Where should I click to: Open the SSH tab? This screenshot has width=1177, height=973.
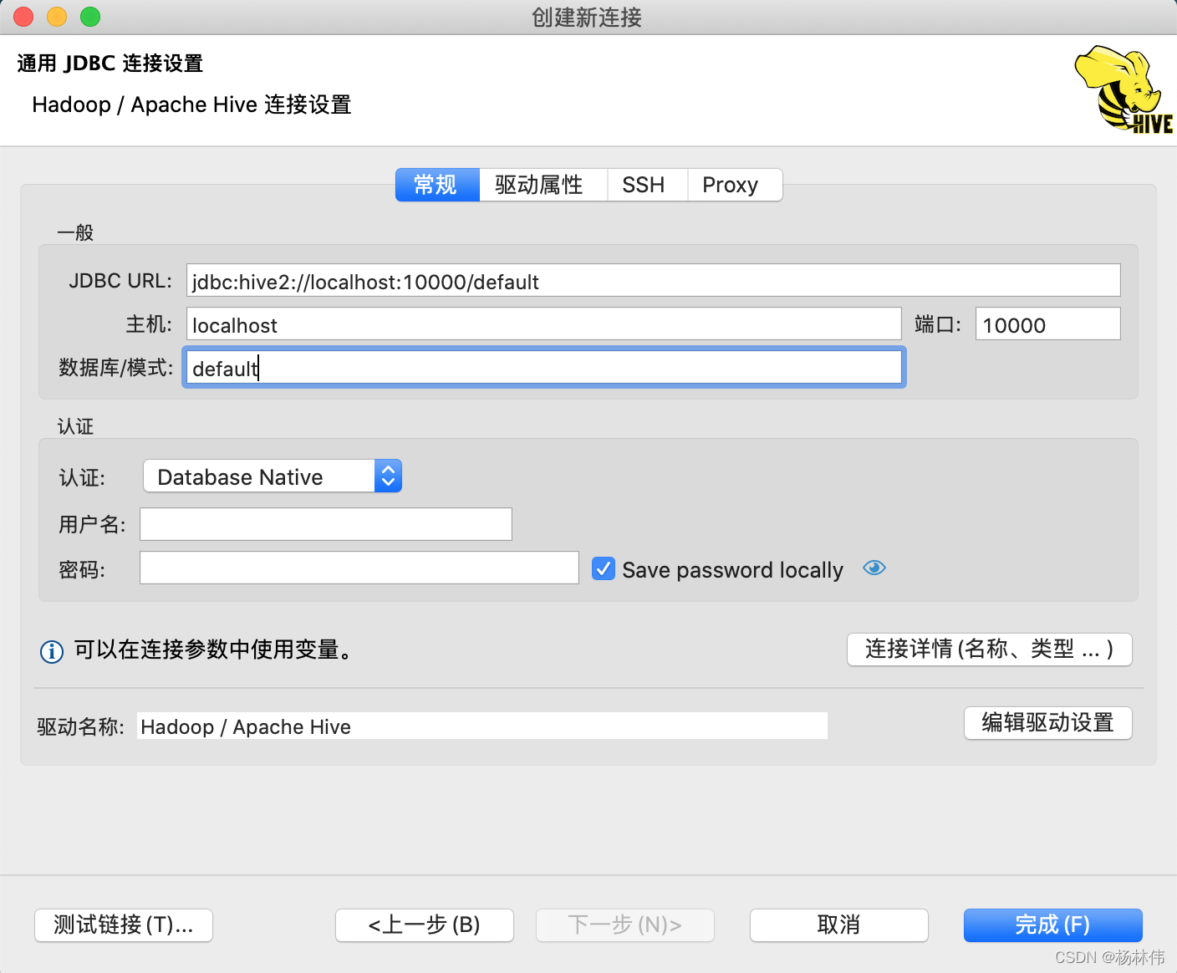pyautogui.click(x=646, y=185)
